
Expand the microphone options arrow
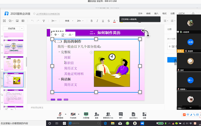[66, 114]
